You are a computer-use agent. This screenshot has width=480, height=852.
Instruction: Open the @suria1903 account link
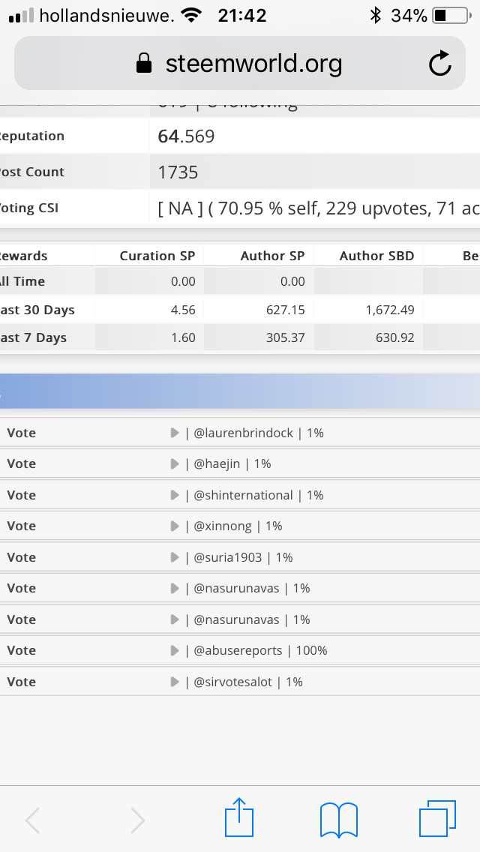pyautogui.click(x=228, y=557)
